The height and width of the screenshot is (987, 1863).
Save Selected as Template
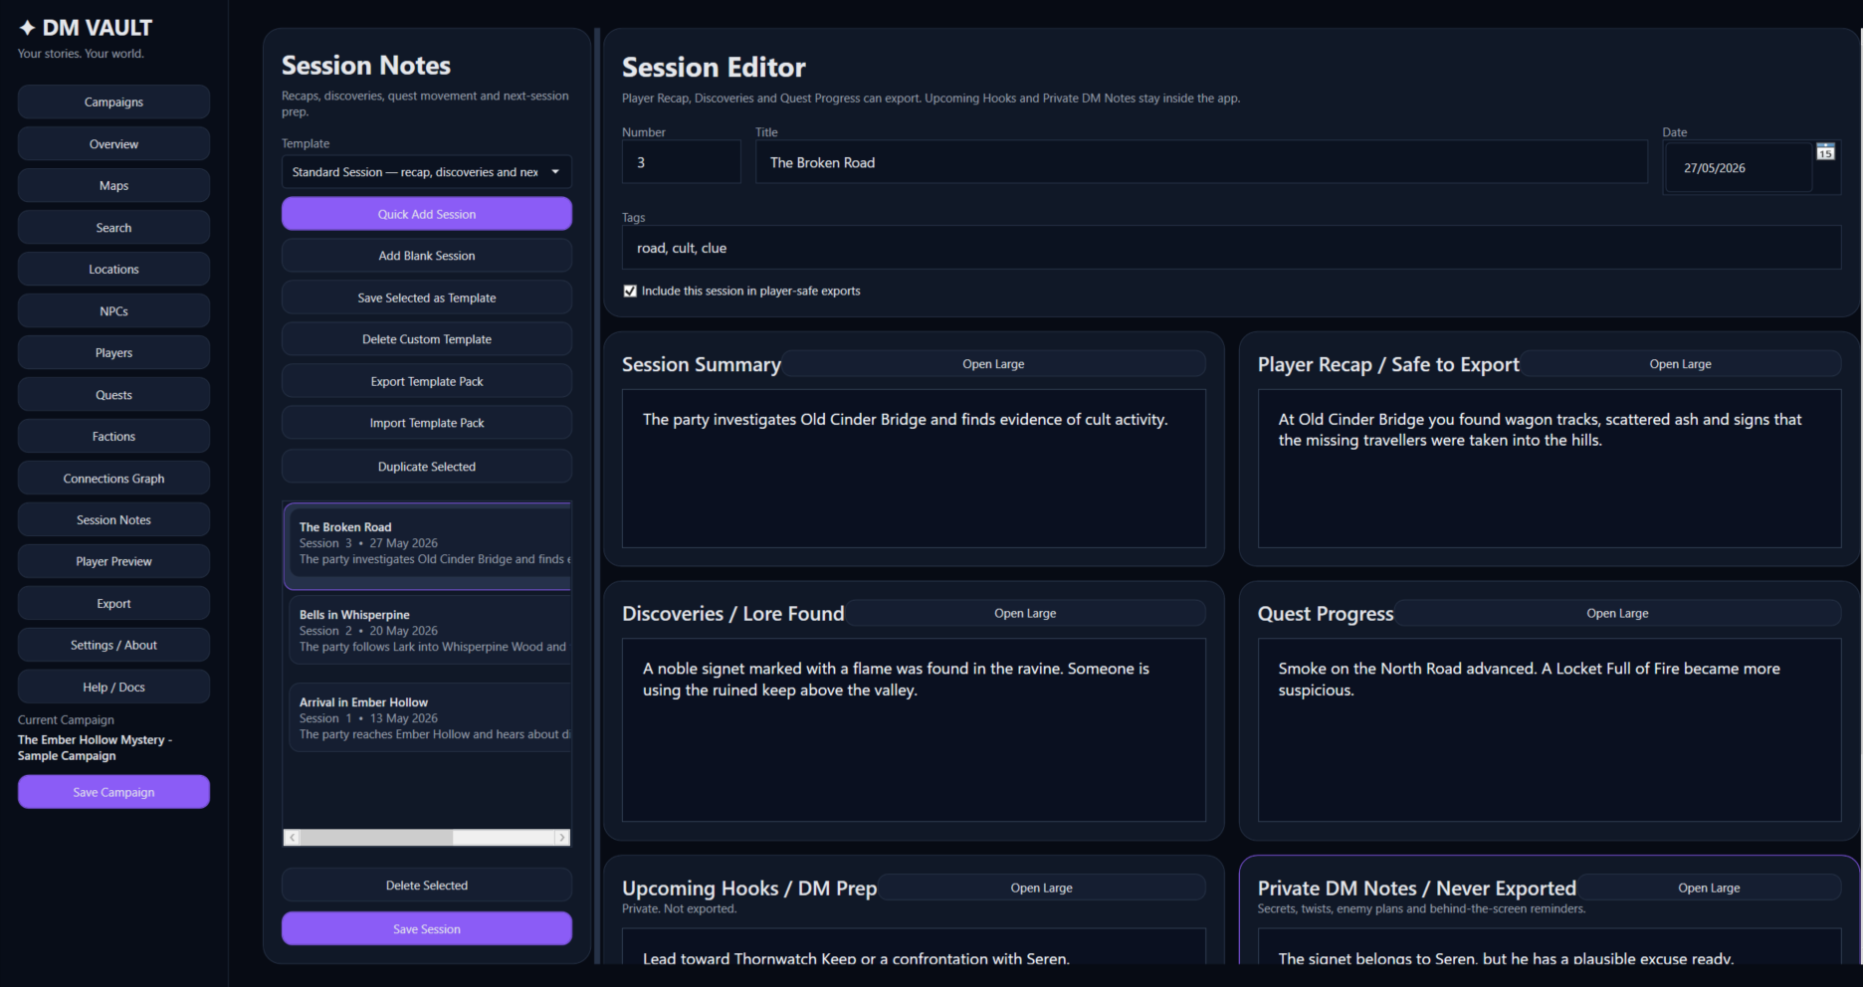pyautogui.click(x=426, y=297)
